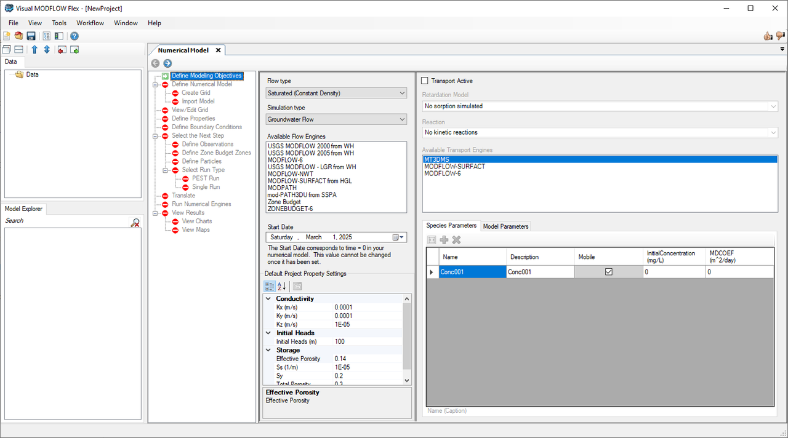Close the Numerical Model tab
Viewport: 788px width, 438px height.
[x=218, y=50]
